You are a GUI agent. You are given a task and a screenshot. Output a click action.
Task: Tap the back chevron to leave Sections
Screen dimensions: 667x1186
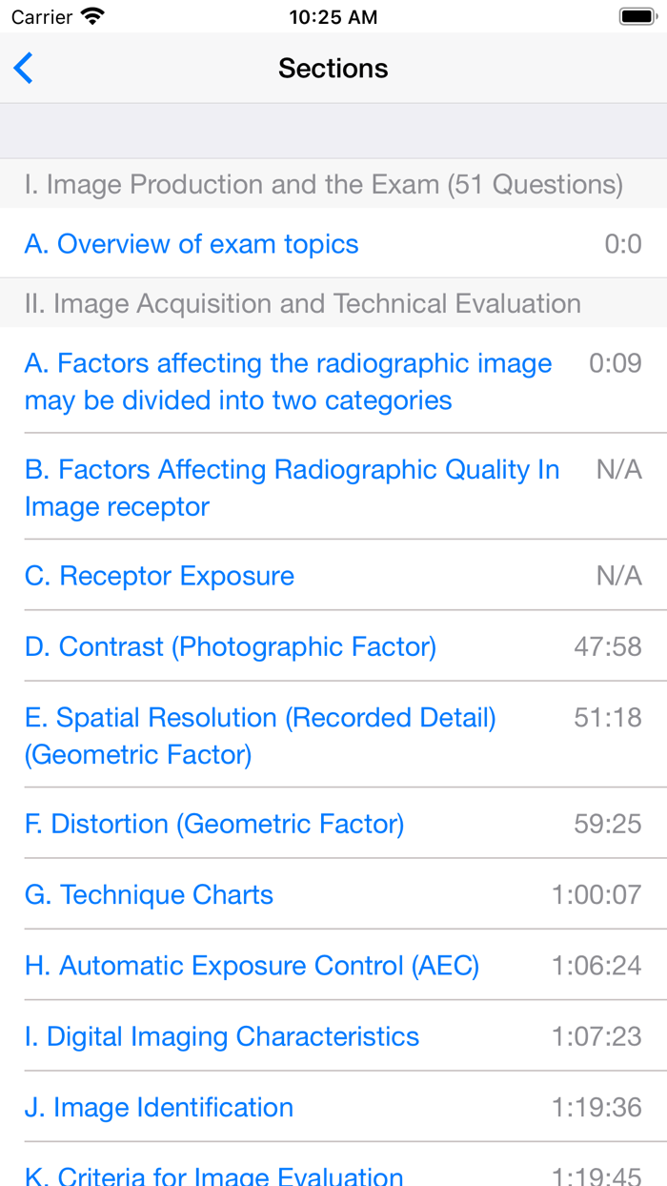pyautogui.click(x=23, y=68)
